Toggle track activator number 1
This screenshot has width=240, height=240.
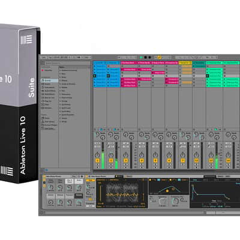(97, 161)
